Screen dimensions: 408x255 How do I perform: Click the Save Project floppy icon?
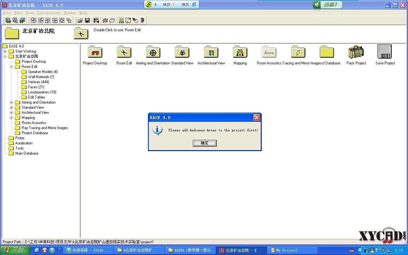tap(384, 52)
